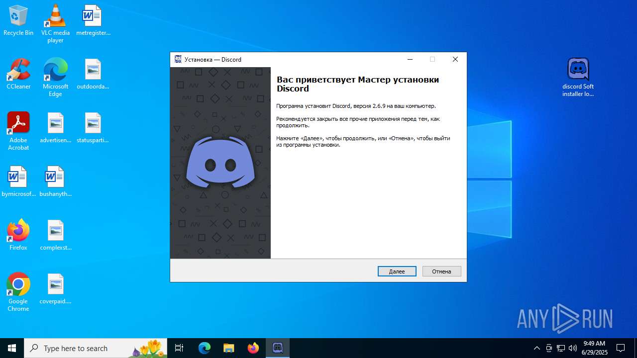Open the Recycle Bin desktop icon
The image size is (637, 358).
pyautogui.click(x=18, y=20)
